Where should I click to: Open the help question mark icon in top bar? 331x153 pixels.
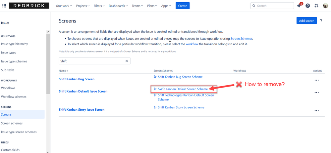pos(308,6)
